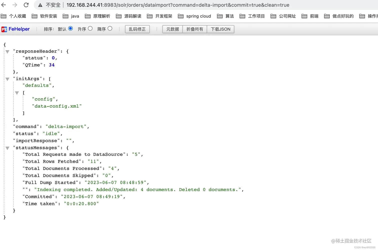
Task: Collapse the statusMessages node
Action: coord(7,148)
